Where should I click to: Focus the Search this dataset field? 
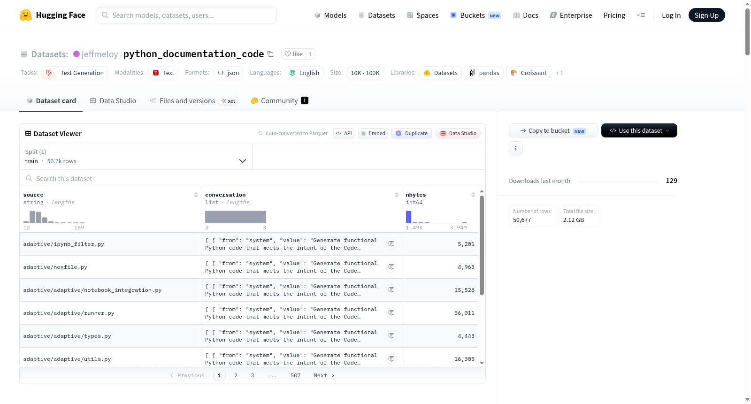[x=253, y=178]
